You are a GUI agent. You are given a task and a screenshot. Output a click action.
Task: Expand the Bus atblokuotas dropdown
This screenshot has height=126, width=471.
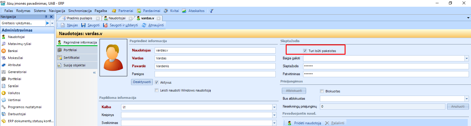click(467, 99)
